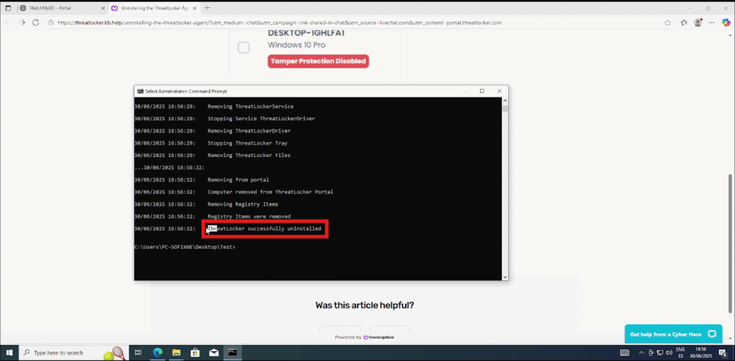Click the Type here to search box

pos(73,352)
